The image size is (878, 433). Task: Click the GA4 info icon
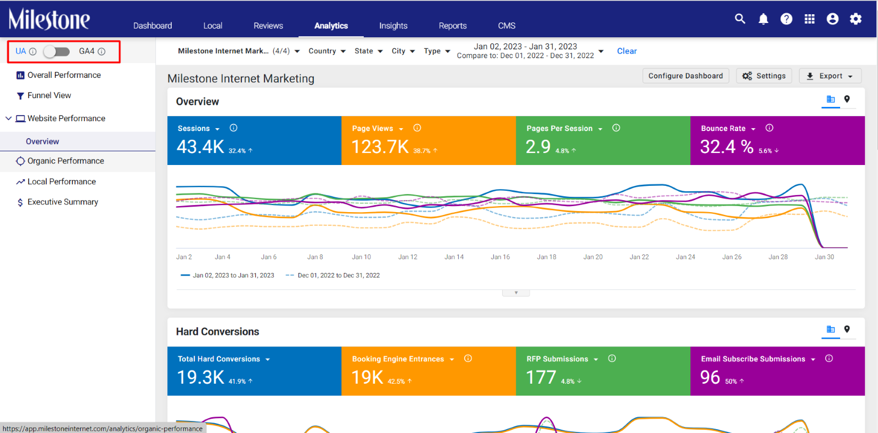point(102,52)
